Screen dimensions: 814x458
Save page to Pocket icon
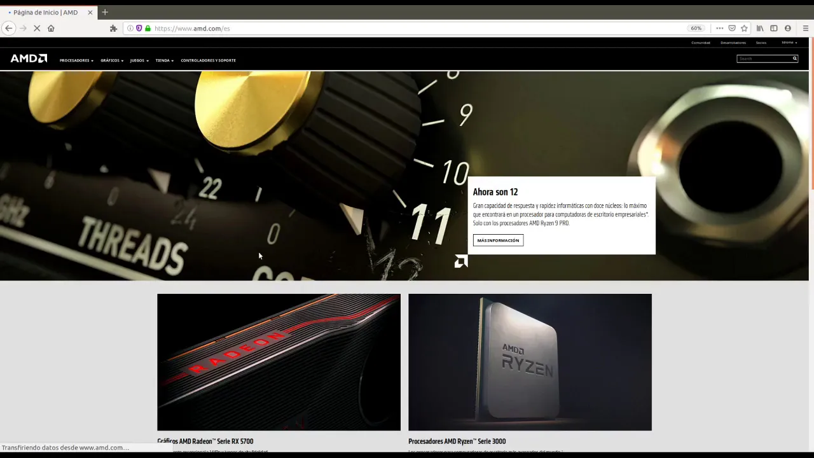pos(732,28)
